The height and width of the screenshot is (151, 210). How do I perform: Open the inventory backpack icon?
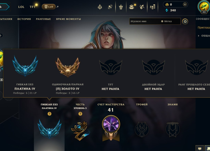(x=132, y=7)
